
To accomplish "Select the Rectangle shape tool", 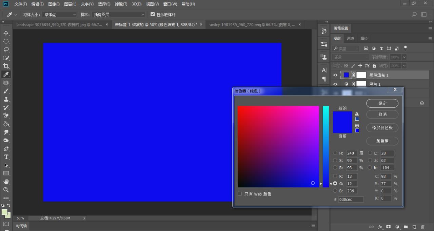I will pos(6,173).
